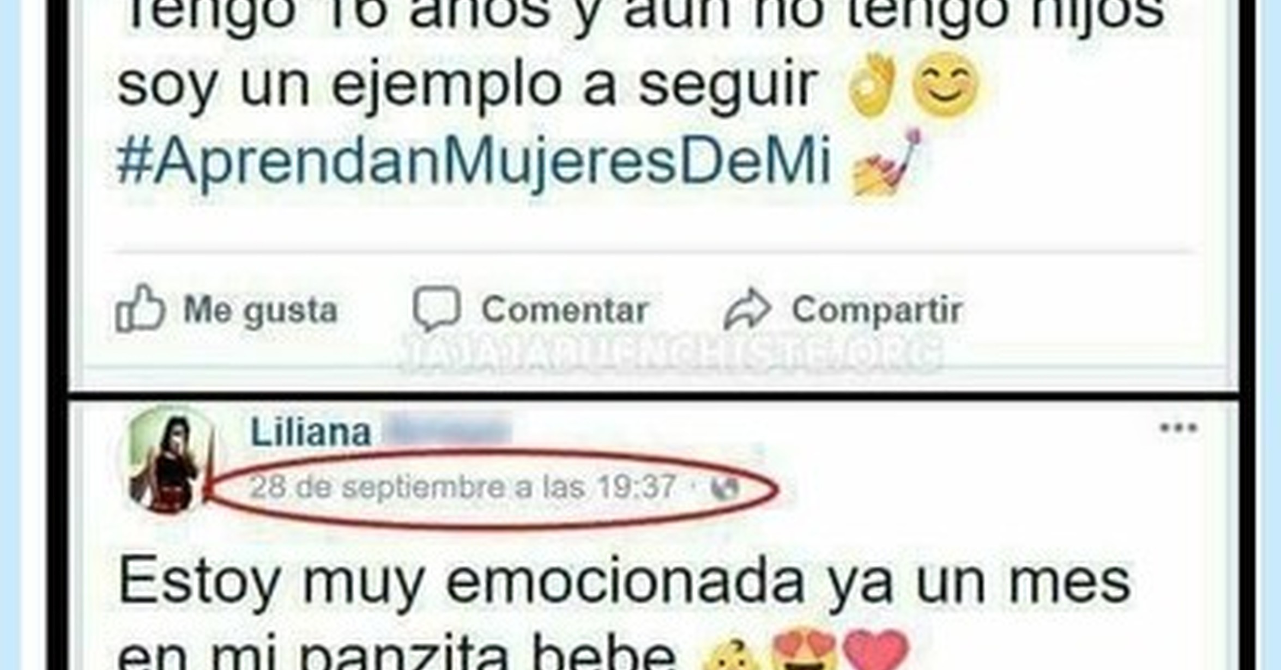Click the Me gusta text label
This screenshot has width=1281, height=670.
(261, 310)
